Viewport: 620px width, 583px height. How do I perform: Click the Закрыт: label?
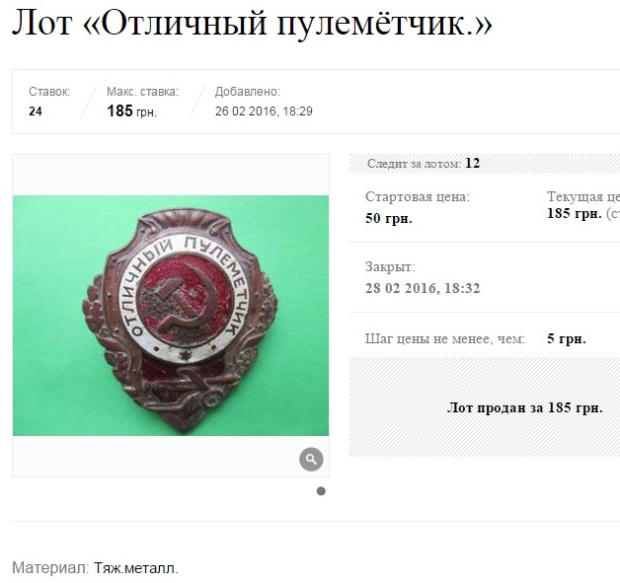(390, 266)
